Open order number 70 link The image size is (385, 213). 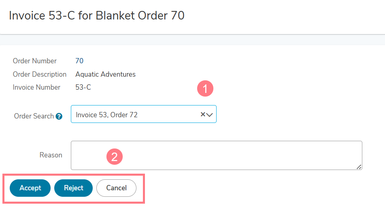[79, 61]
